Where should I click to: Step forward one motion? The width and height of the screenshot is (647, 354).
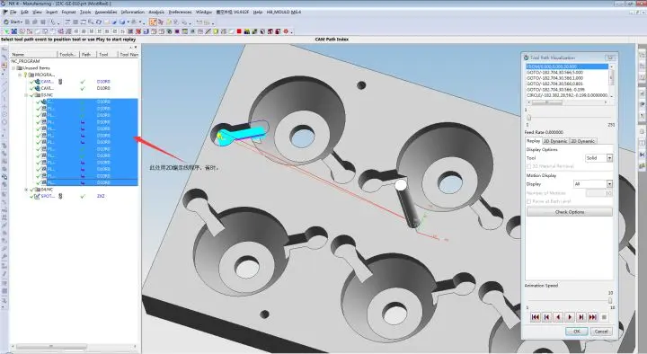(x=581, y=317)
